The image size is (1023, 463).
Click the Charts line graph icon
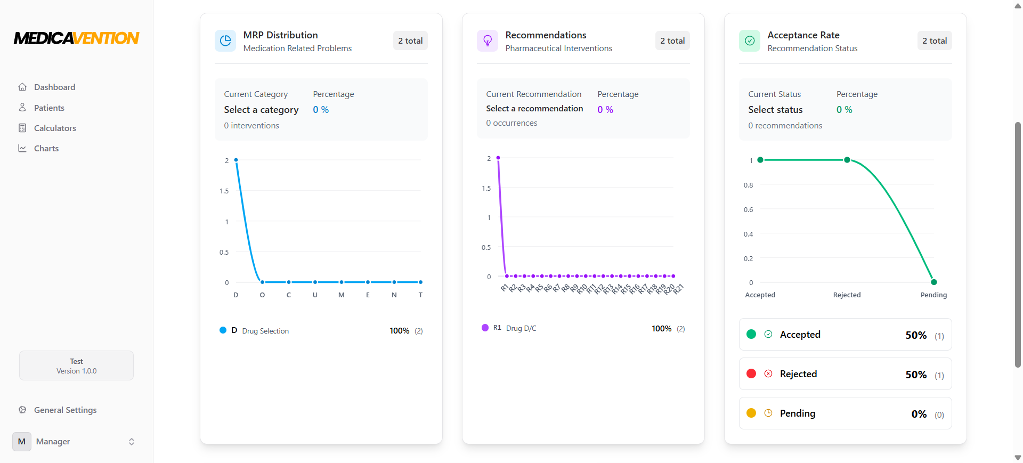[22, 148]
